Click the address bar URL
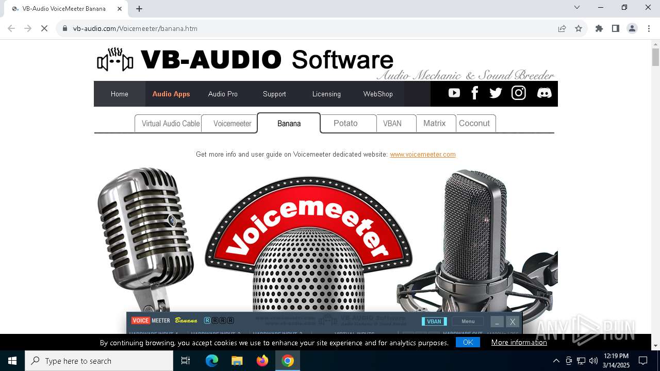660x371 pixels. point(135,28)
